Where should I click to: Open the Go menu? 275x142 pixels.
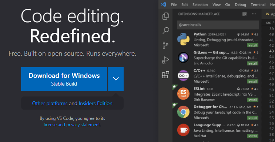tap(228, 5)
